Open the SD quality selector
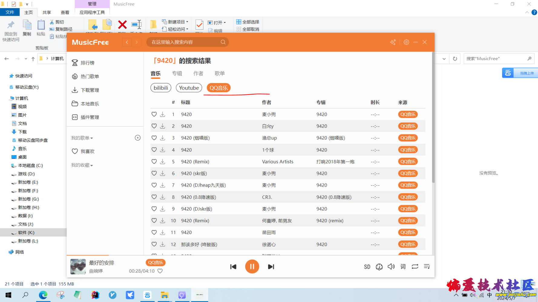538x302 pixels. 367,267
